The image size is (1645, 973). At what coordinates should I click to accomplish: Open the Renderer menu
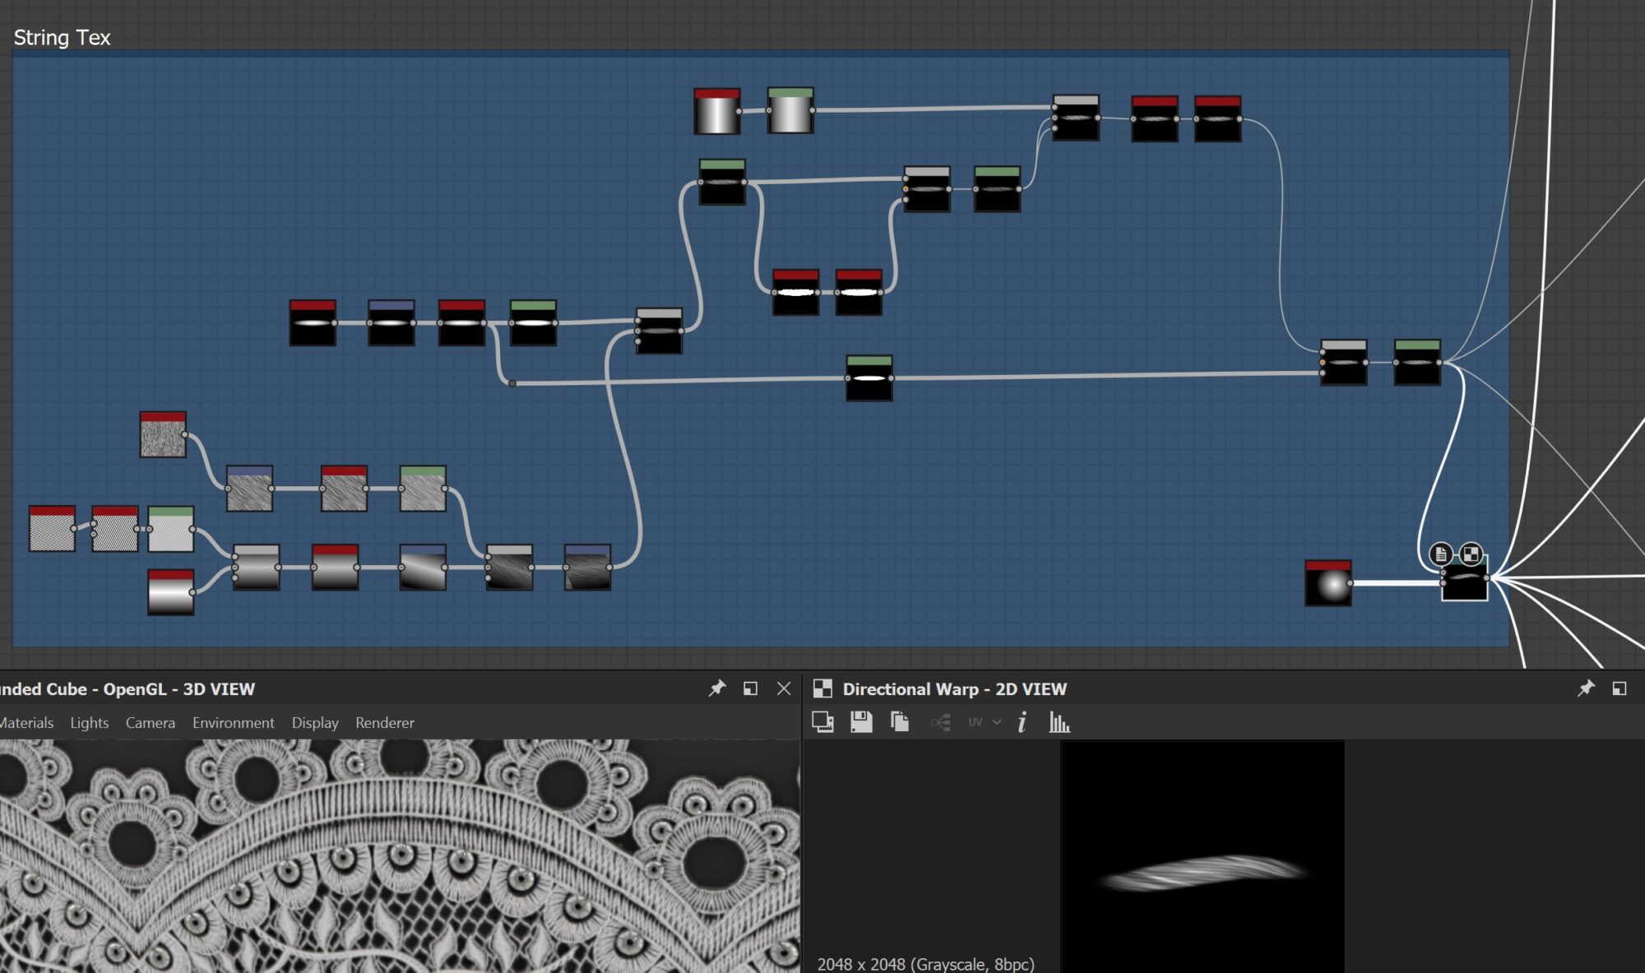[384, 722]
